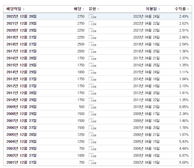Click the 12M calendar icon in 2012년 12월 27일 row
Viewport: 194px width, 168px height.
[x=92, y=86]
